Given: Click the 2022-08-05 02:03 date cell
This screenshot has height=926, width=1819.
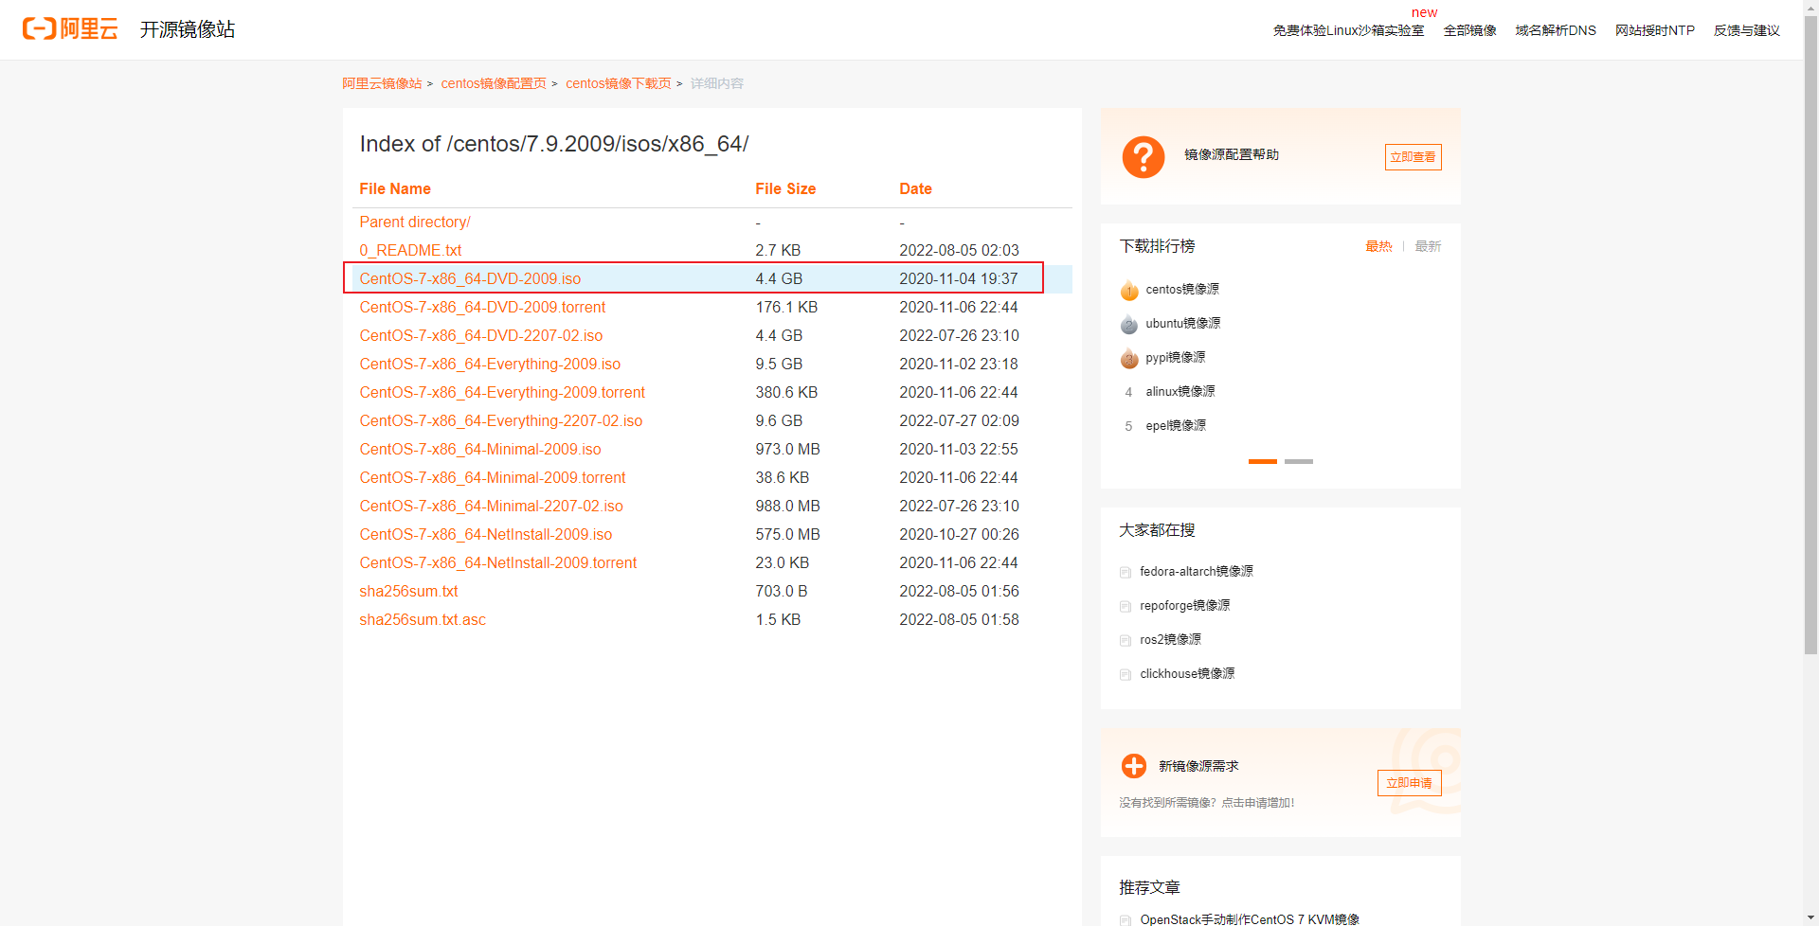Looking at the screenshot, I should (x=960, y=250).
